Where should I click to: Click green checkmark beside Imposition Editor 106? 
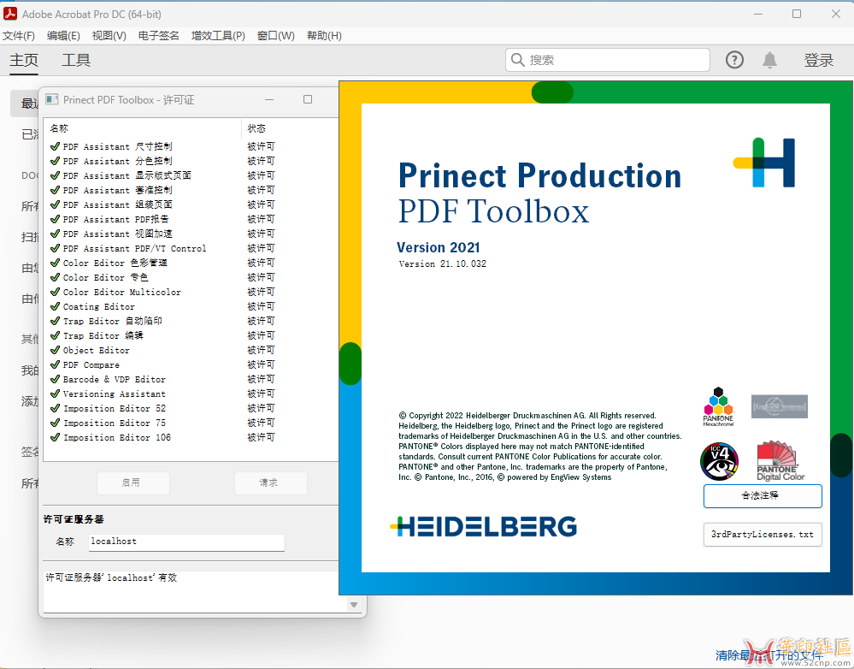(x=55, y=436)
